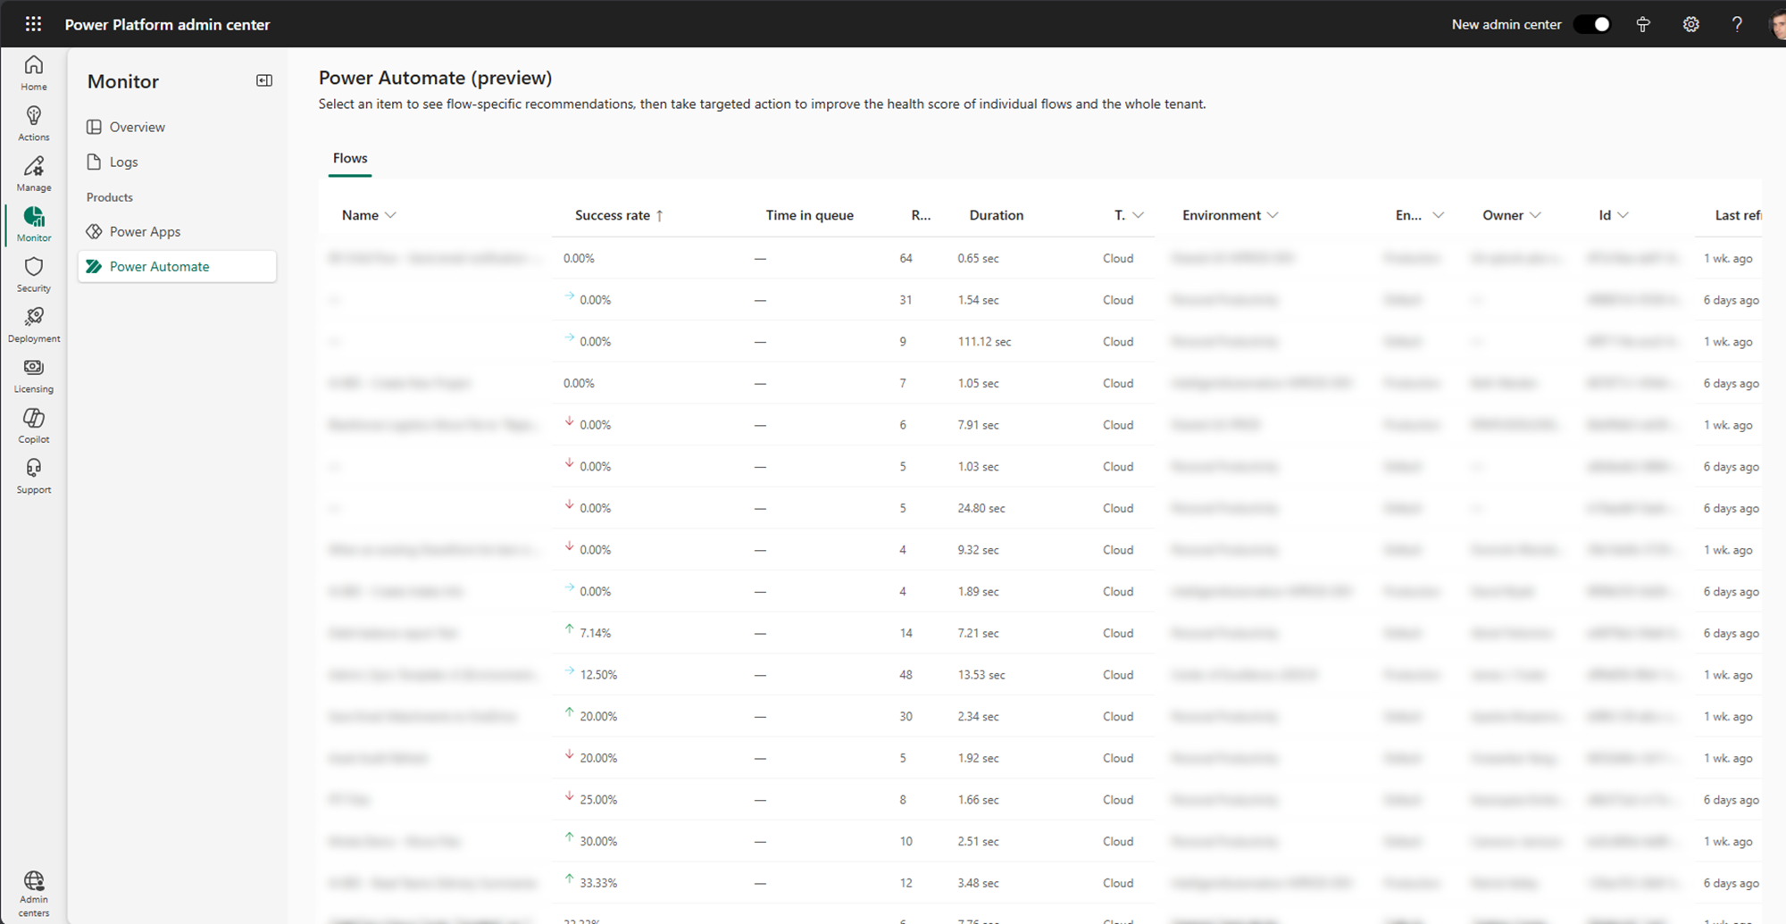Screen dimensions: 1786x924
Task: Click the 30.00% success rate cell
Action: click(x=598, y=841)
